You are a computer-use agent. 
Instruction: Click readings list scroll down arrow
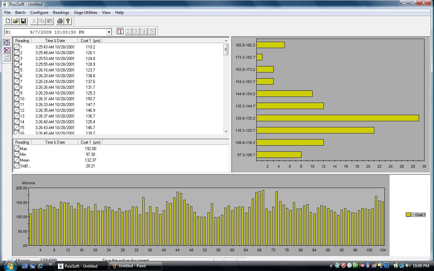click(226, 131)
